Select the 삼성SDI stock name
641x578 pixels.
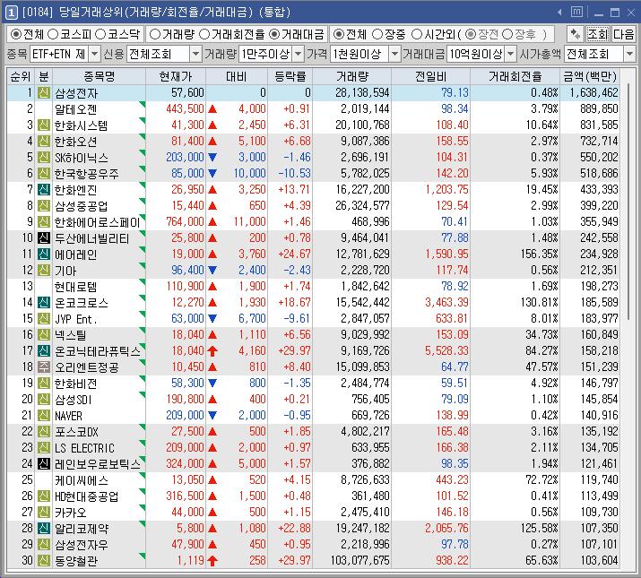tap(74, 400)
